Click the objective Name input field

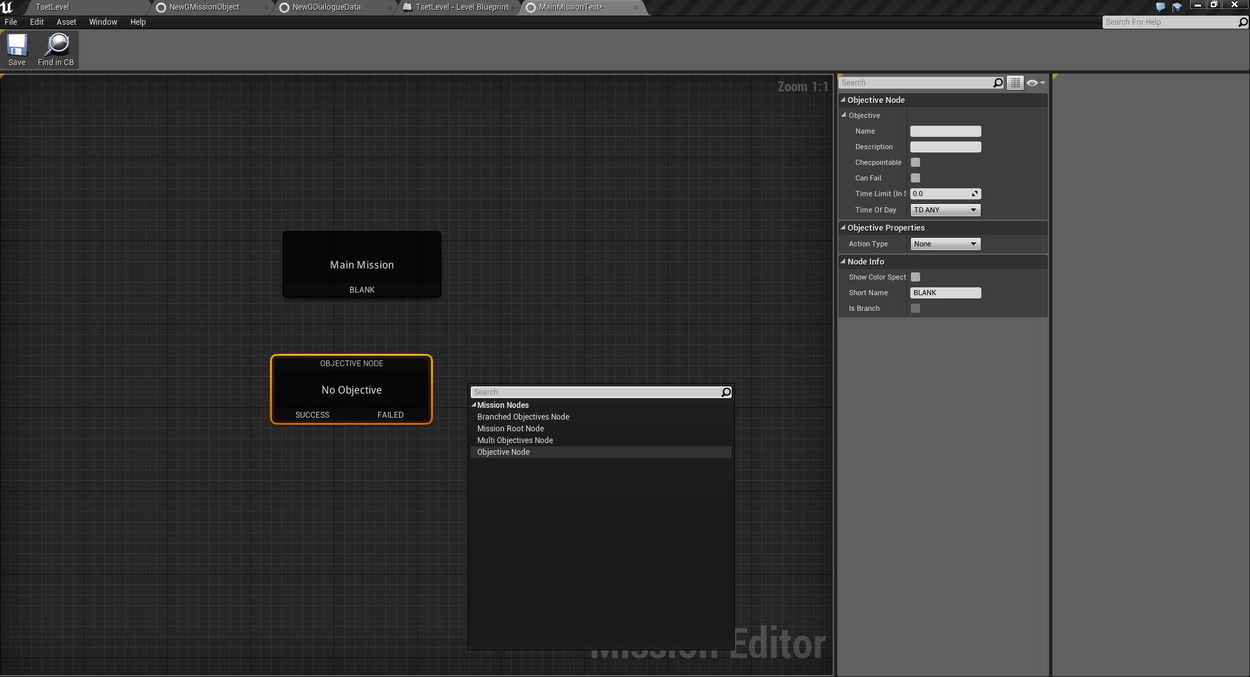click(x=945, y=131)
